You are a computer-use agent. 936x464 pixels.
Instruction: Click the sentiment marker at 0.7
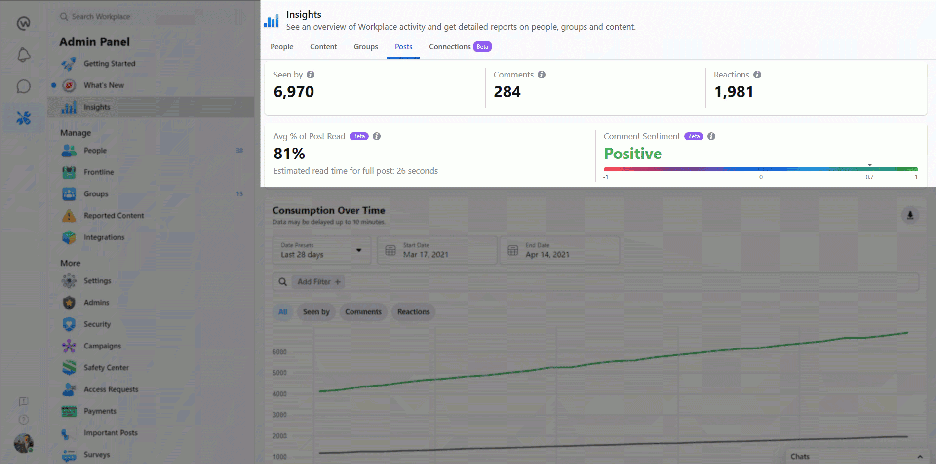coord(870,165)
